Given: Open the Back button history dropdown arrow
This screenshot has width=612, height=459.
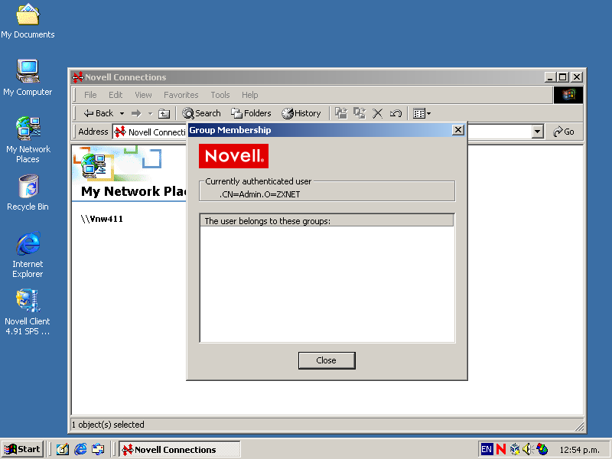Looking at the screenshot, I should [122, 113].
